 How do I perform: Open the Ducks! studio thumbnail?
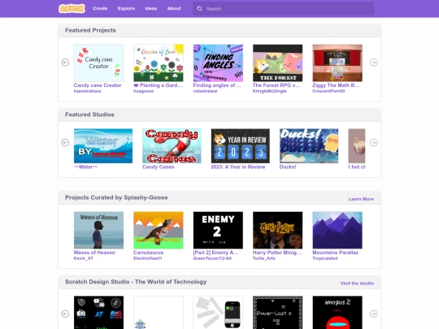click(309, 145)
